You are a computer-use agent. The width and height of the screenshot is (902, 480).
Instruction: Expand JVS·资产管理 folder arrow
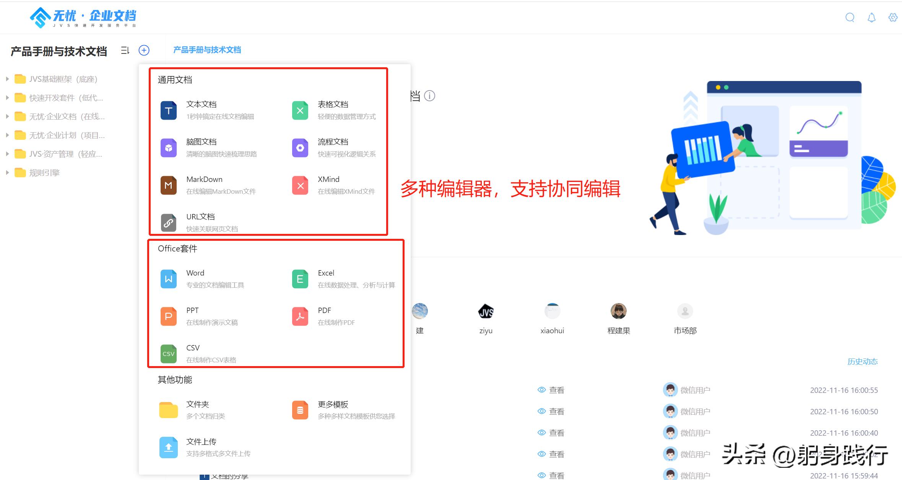coord(7,154)
